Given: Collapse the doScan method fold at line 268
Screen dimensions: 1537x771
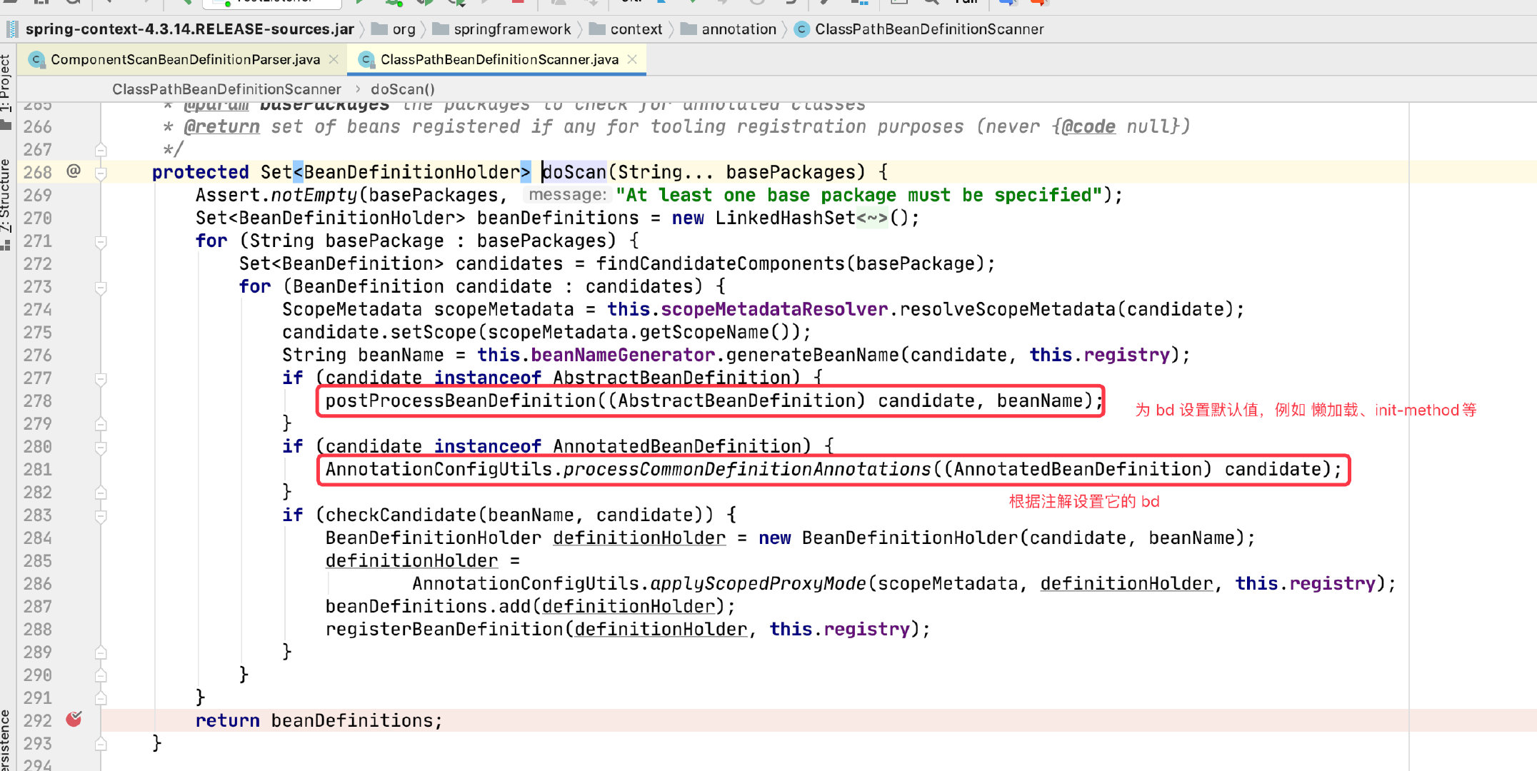Looking at the screenshot, I should point(101,173).
